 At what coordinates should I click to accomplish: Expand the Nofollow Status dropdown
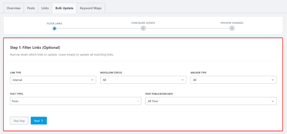143,80
